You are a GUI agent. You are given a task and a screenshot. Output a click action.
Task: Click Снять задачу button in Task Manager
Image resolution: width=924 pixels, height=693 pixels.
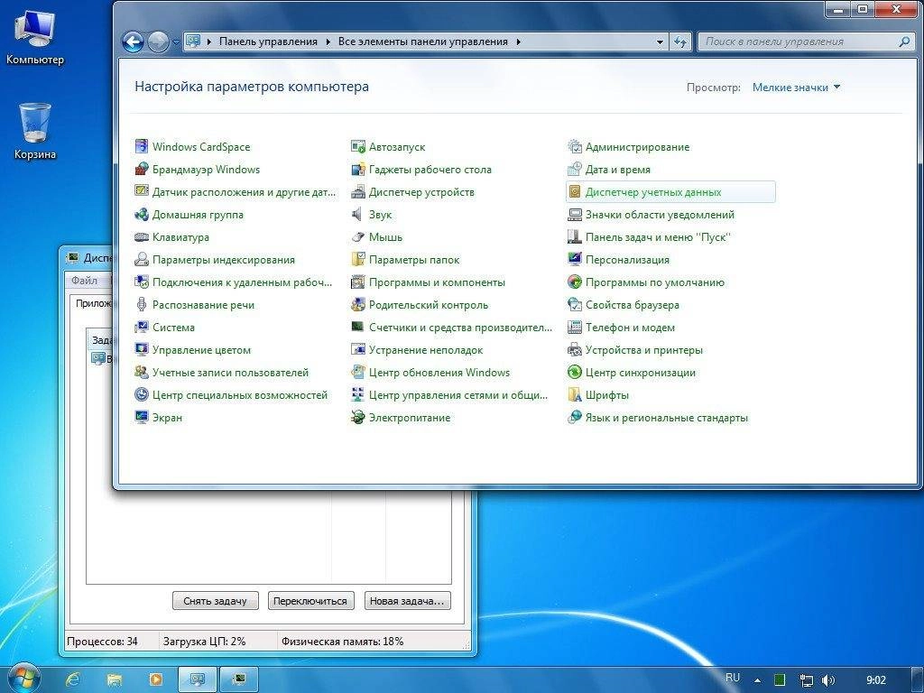coord(215,601)
